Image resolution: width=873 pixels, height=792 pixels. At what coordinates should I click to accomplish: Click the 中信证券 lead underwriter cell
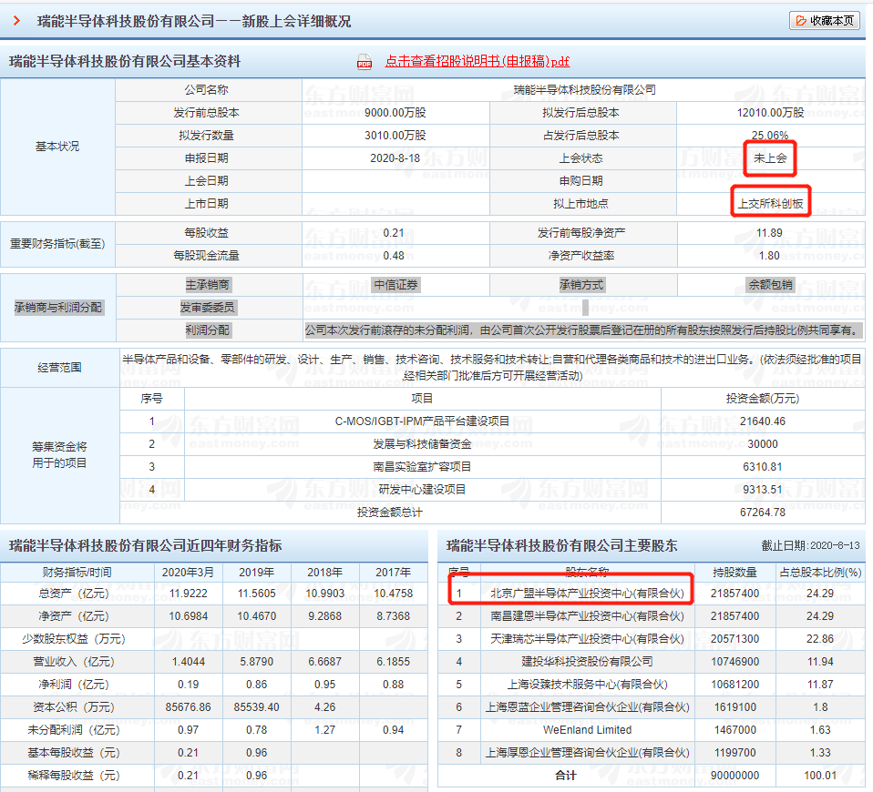[395, 285]
